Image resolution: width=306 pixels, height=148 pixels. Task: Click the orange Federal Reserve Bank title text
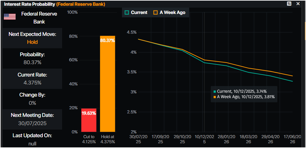tap(81, 4)
